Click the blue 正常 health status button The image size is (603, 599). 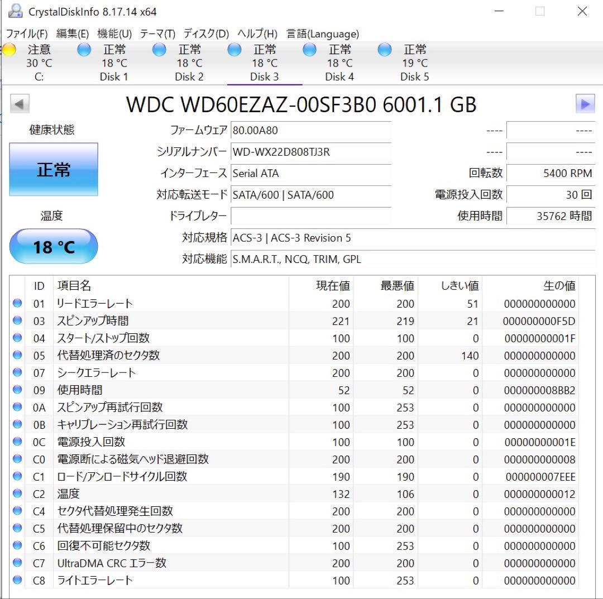coord(54,169)
